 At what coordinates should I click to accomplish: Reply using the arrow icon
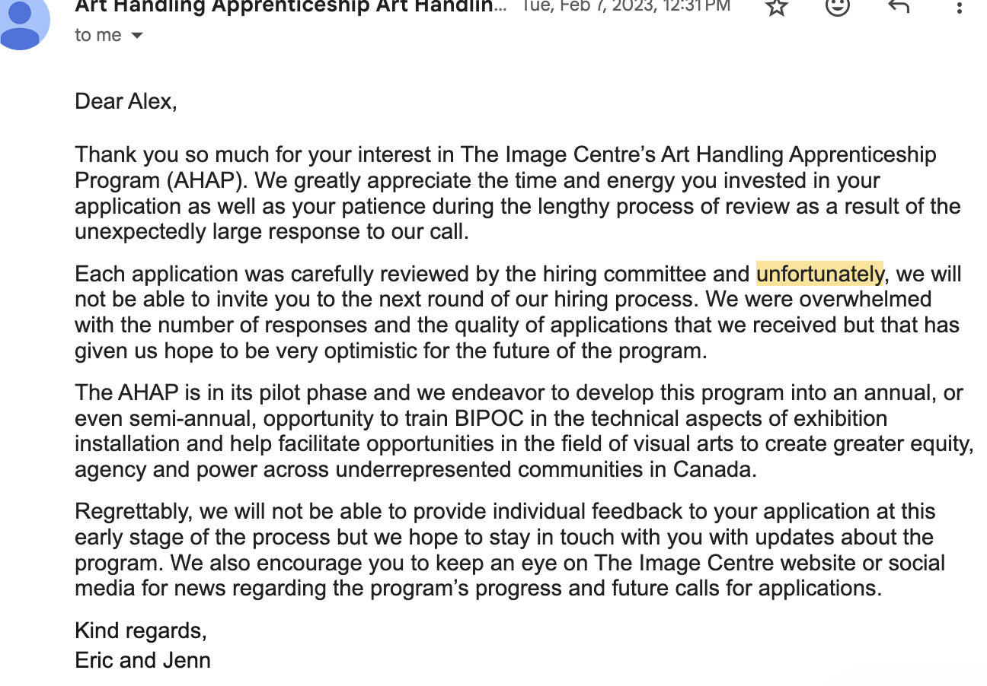tap(899, 6)
